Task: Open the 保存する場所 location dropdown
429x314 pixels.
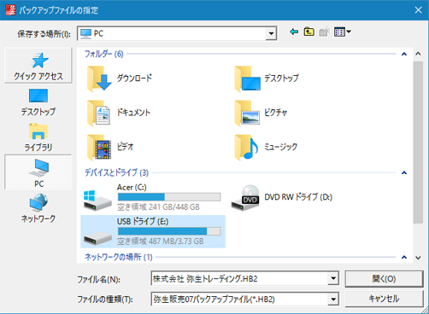Action: coord(271,34)
